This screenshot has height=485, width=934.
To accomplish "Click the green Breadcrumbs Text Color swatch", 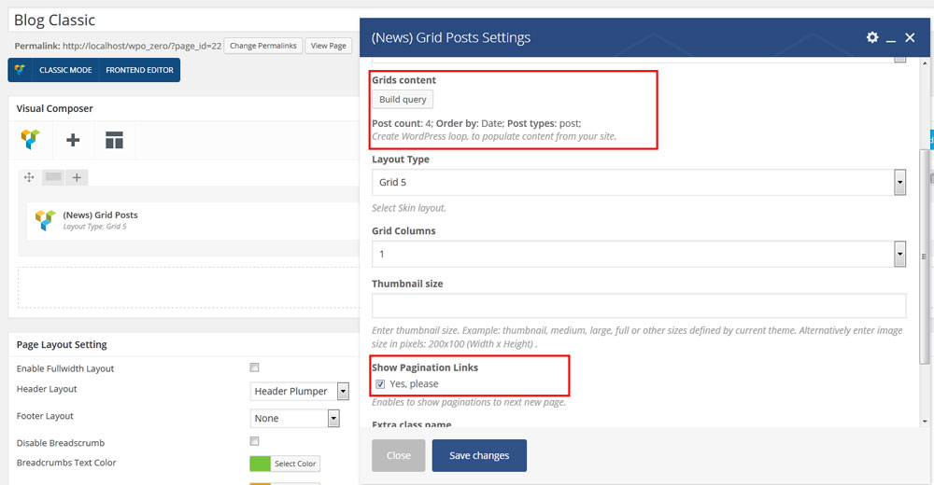I will pos(260,464).
